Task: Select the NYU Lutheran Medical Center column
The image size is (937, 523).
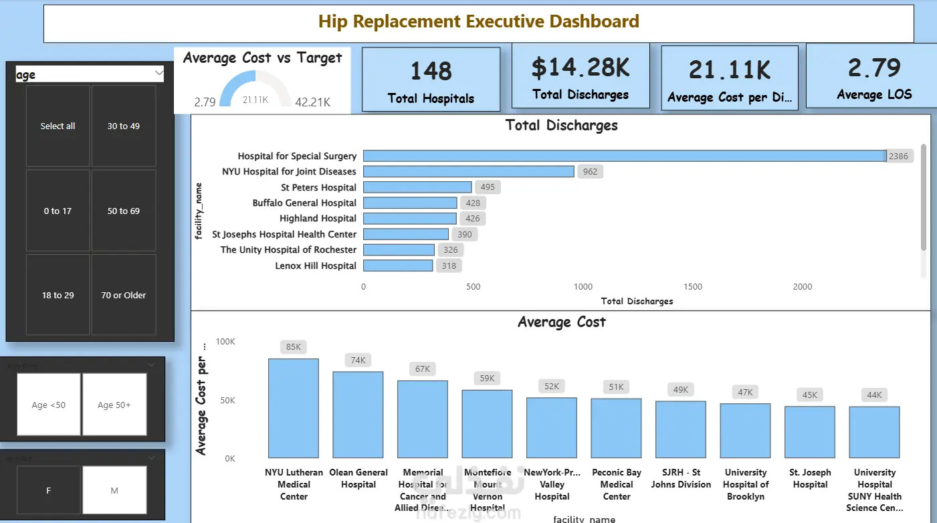Action: click(294, 408)
